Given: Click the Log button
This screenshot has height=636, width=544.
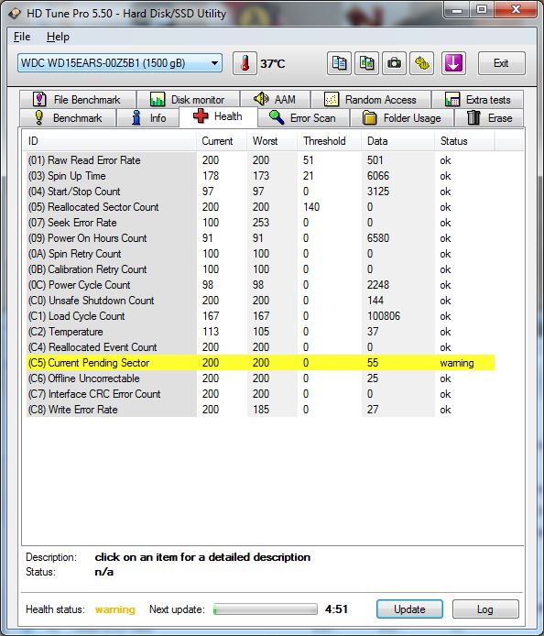Looking at the screenshot, I should pos(485,609).
